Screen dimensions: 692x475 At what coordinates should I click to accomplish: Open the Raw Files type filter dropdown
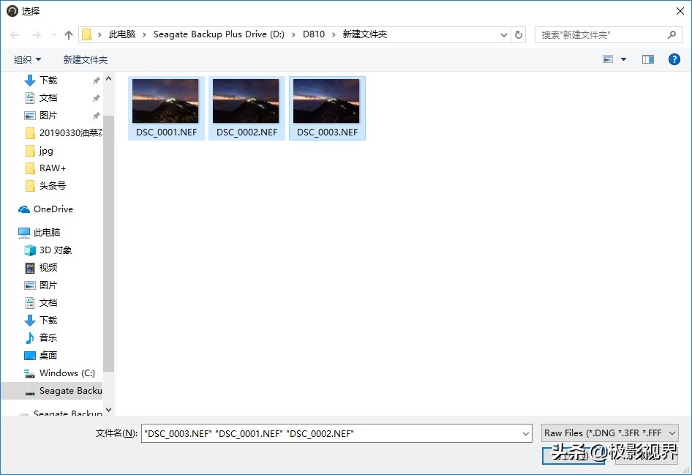610,433
